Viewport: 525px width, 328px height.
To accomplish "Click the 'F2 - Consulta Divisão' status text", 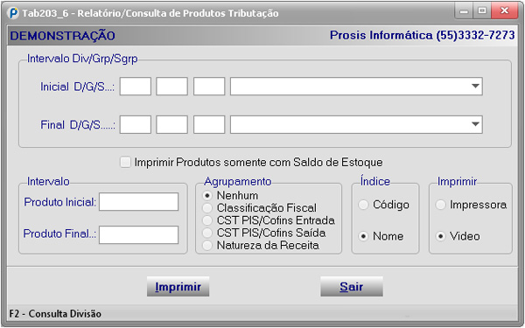I will [x=55, y=314].
